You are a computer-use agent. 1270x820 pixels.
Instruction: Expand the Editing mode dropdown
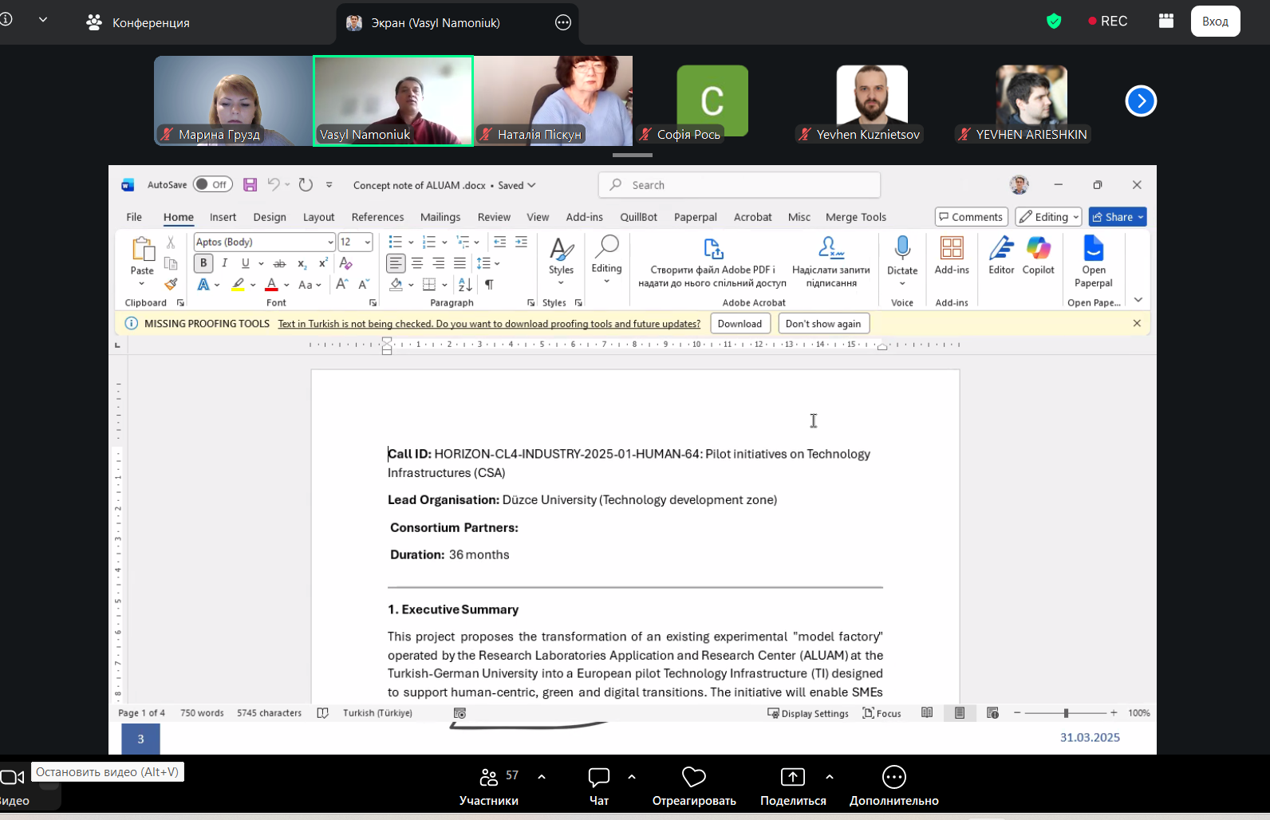click(1048, 217)
